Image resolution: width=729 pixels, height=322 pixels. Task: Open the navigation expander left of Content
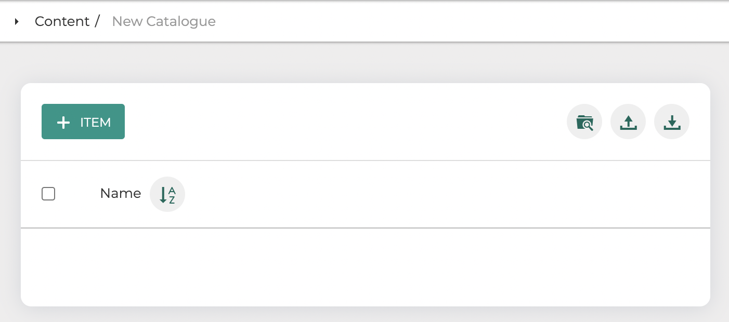pyautogui.click(x=17, y=21)
